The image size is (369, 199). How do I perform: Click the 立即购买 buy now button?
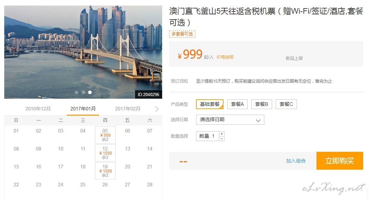(x=340, y=161)
